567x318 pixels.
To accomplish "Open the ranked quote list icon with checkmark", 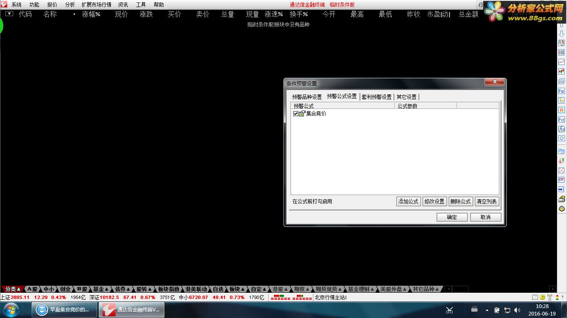I will [562, 43].
